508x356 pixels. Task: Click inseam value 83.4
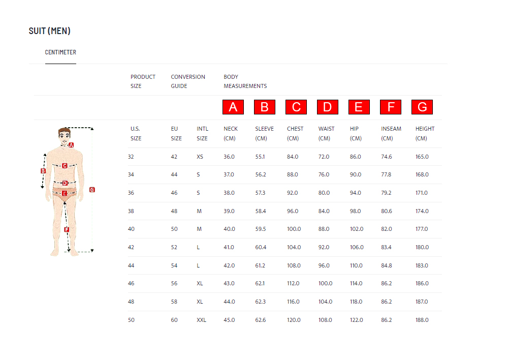click(386, 247)
